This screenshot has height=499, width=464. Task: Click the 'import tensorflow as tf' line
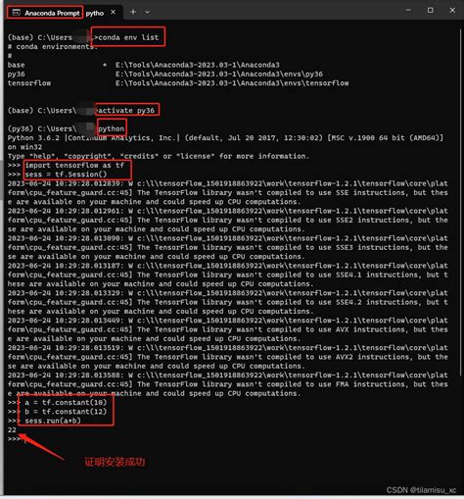point(74,165)
